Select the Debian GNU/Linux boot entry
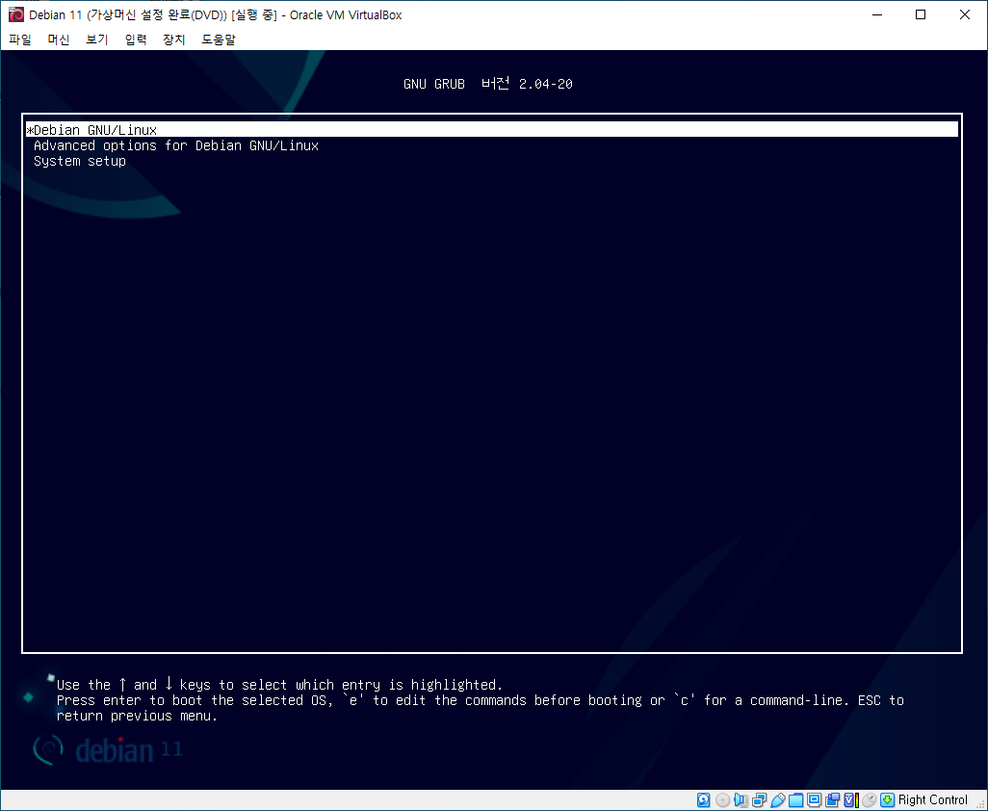The height and width of the screenshot is (811, 988). click(492, 130)
